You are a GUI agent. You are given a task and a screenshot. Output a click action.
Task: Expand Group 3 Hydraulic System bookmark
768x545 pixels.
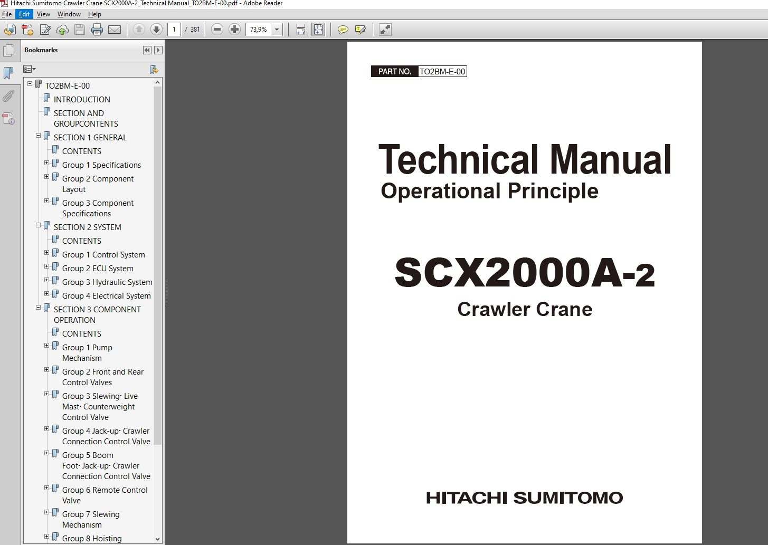point(47,280)
